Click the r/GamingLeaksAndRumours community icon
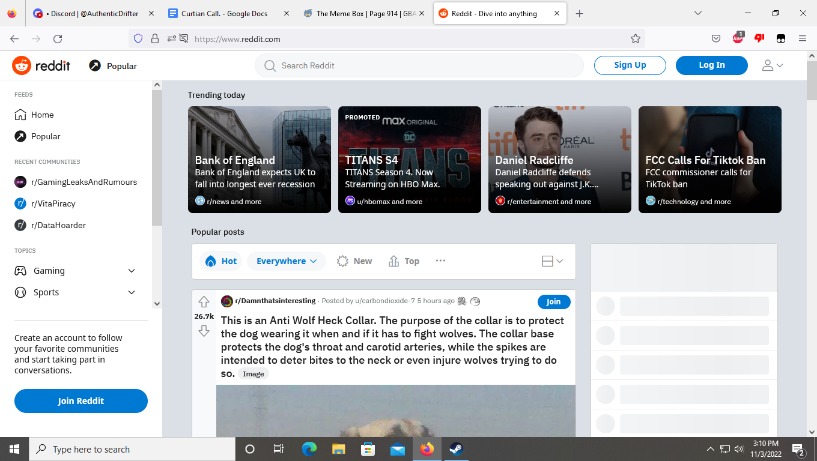This screenshot has height=461, width=817. (x=20, y=182)
